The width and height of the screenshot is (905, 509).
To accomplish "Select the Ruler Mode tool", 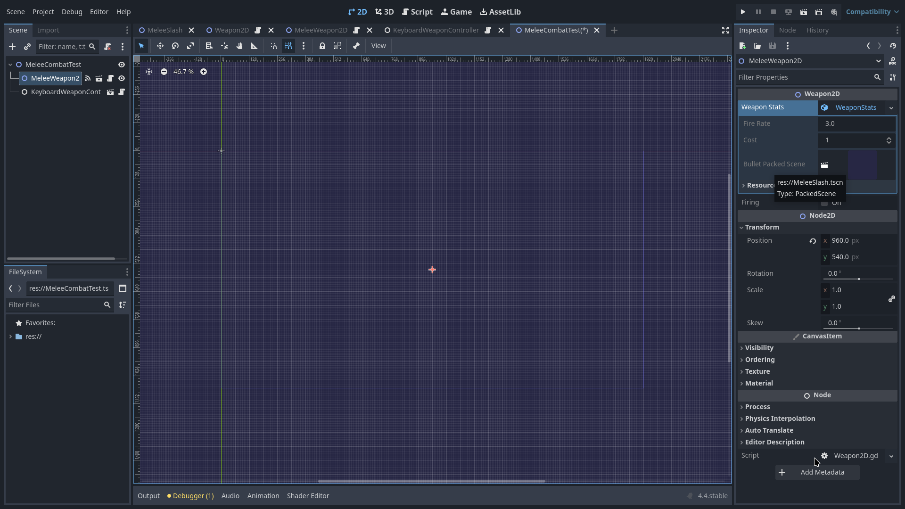I will point(255,46).
